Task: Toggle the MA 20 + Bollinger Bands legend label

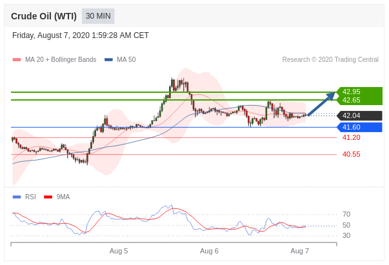Action: [60, 60]
